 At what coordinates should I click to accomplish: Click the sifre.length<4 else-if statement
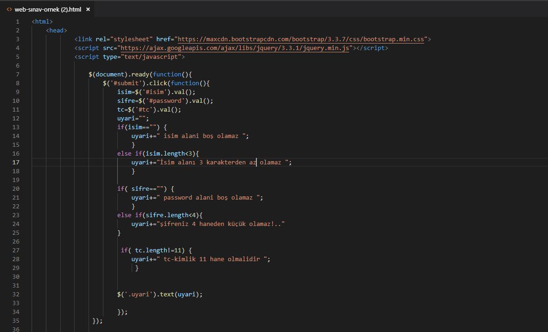(160, 215)
